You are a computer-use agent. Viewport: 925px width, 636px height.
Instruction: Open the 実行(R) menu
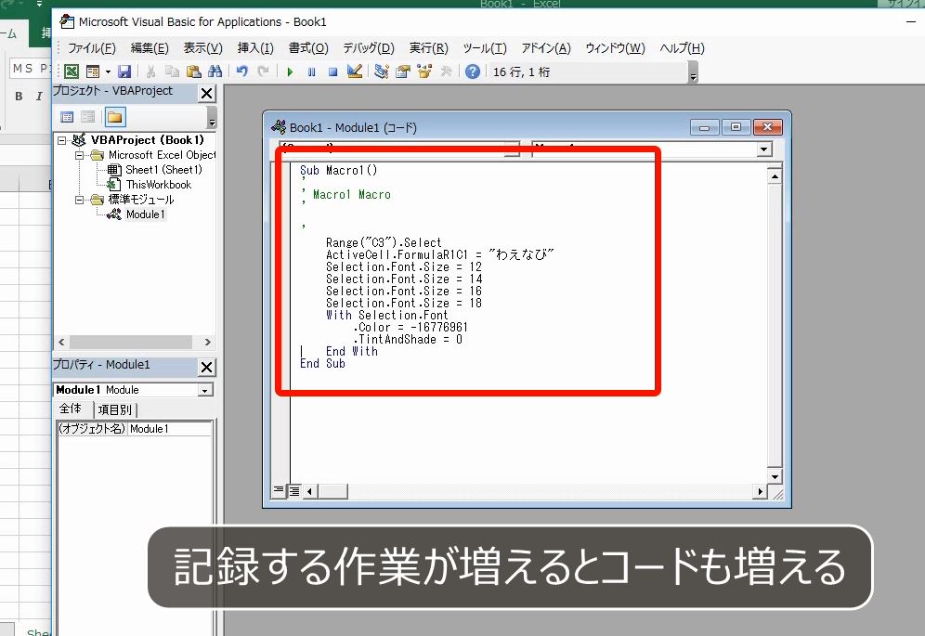click(x=428, y=48)
